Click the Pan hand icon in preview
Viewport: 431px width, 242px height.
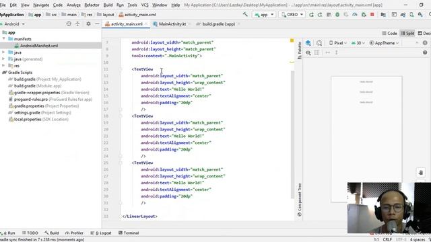click(420, 173)
